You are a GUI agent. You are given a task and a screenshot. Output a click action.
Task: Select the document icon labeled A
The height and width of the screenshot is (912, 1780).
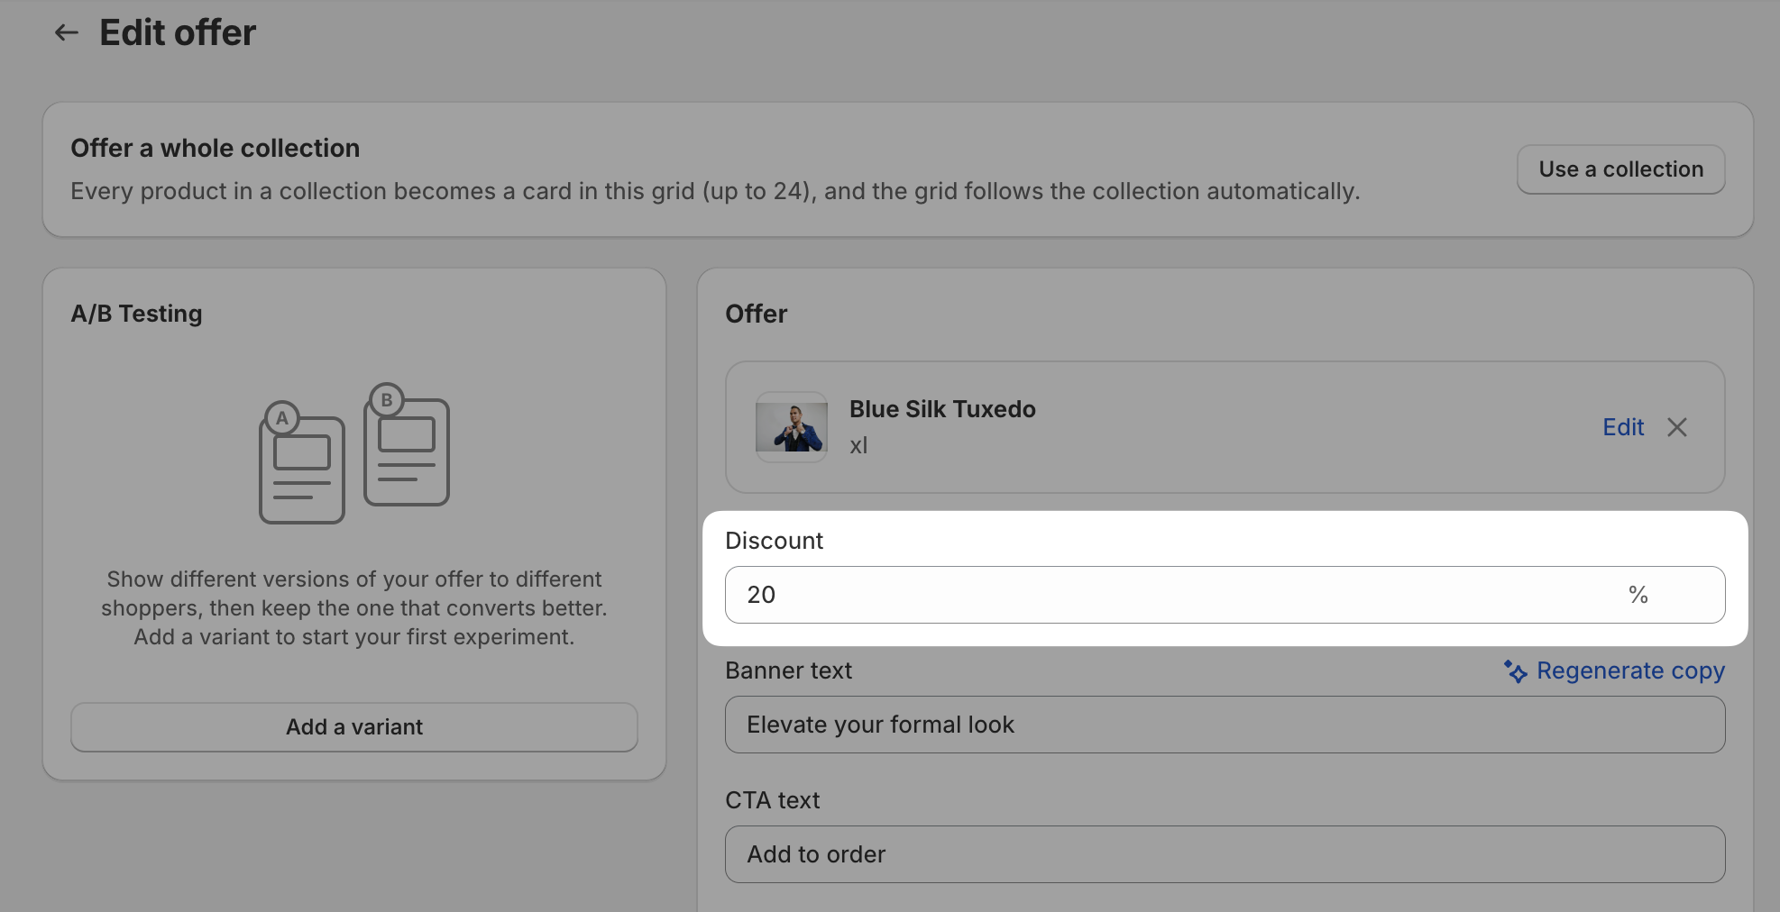tap(302, 462)
